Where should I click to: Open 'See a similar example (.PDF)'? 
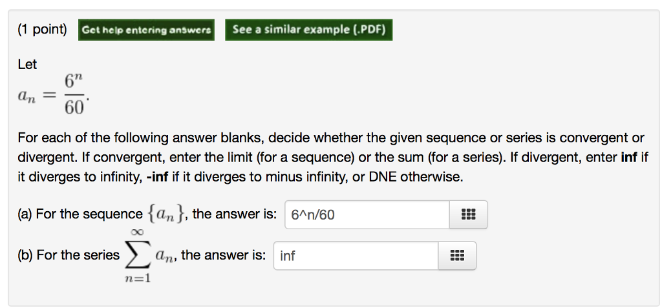point(308,30)
